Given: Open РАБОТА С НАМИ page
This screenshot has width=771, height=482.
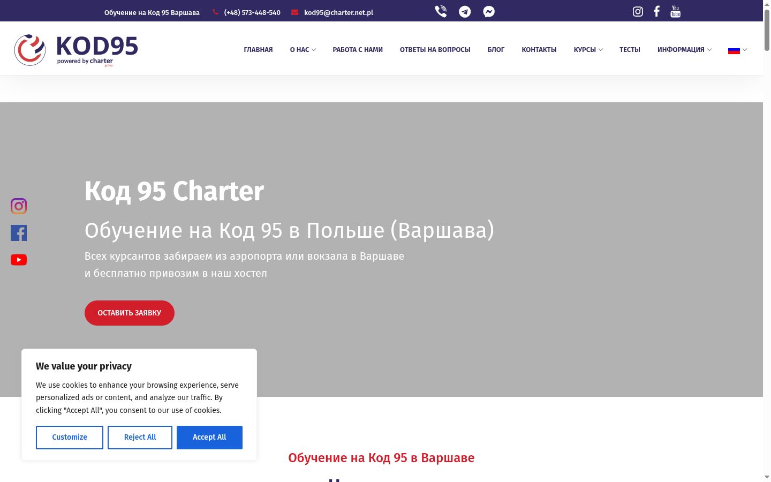Looking at the screenshot, I should tap(358, 50).
